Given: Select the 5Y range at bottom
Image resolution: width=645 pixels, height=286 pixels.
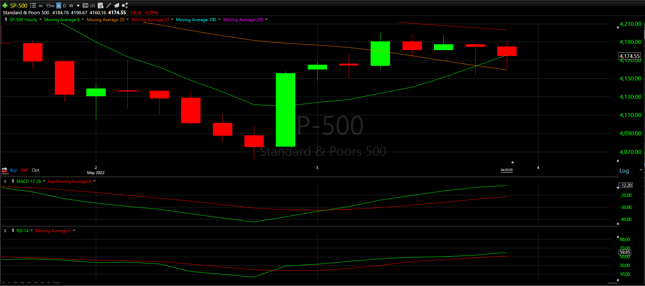Looking at the screenshot, I should [x=4, y=282].
